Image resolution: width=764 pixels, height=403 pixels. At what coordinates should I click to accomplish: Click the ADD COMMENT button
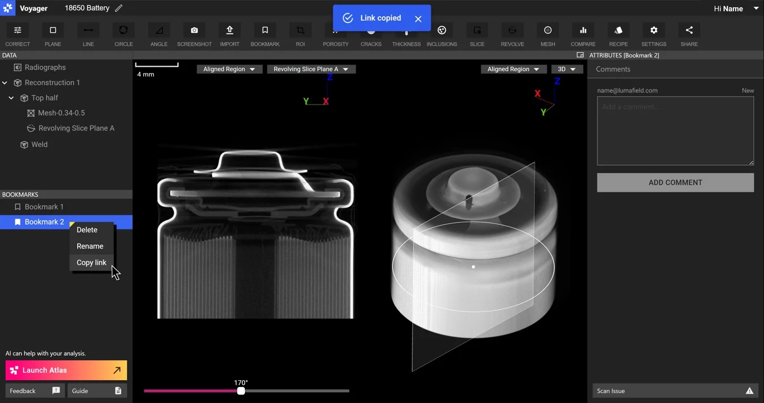coord(675,182)
